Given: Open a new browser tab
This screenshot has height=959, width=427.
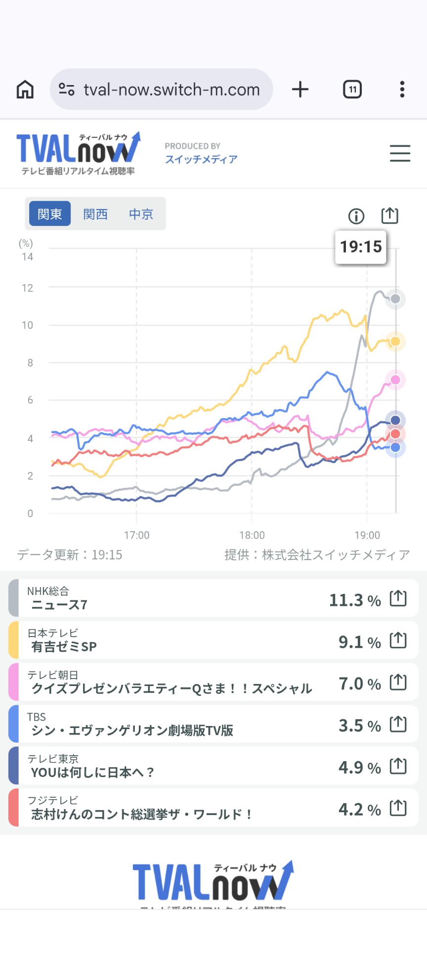Looking at the screenshot, I should click(x=300, y=90).
